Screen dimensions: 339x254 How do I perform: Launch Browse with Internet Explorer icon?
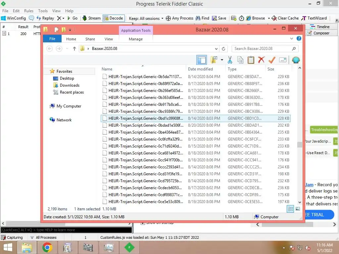tap(256, 18)
